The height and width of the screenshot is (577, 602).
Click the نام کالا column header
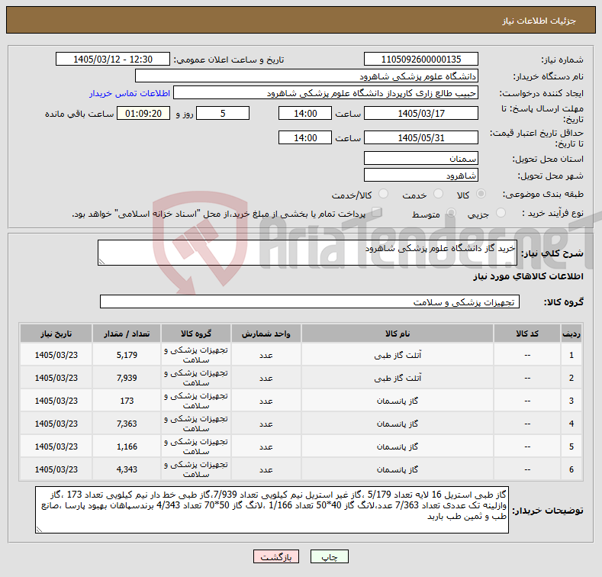click(398, 334)
